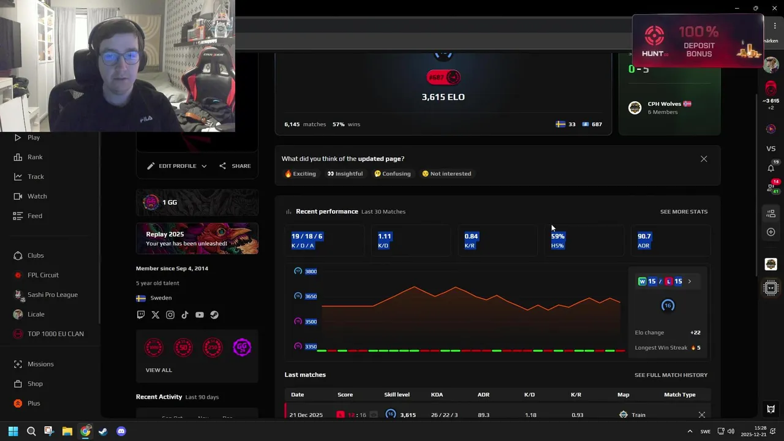784x441 pixels.
Task: Open the Windows Start menu
Action: [x=13, y=431]
